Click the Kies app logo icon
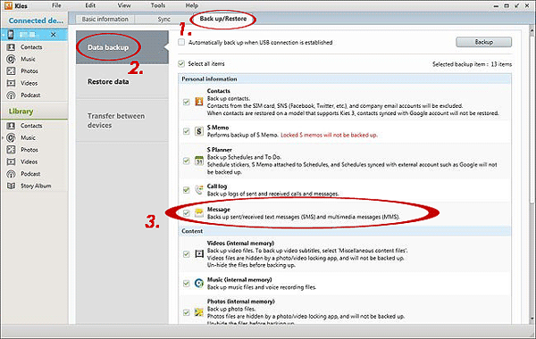Viewport: 536px width, 339px height. tap(8, 6)
